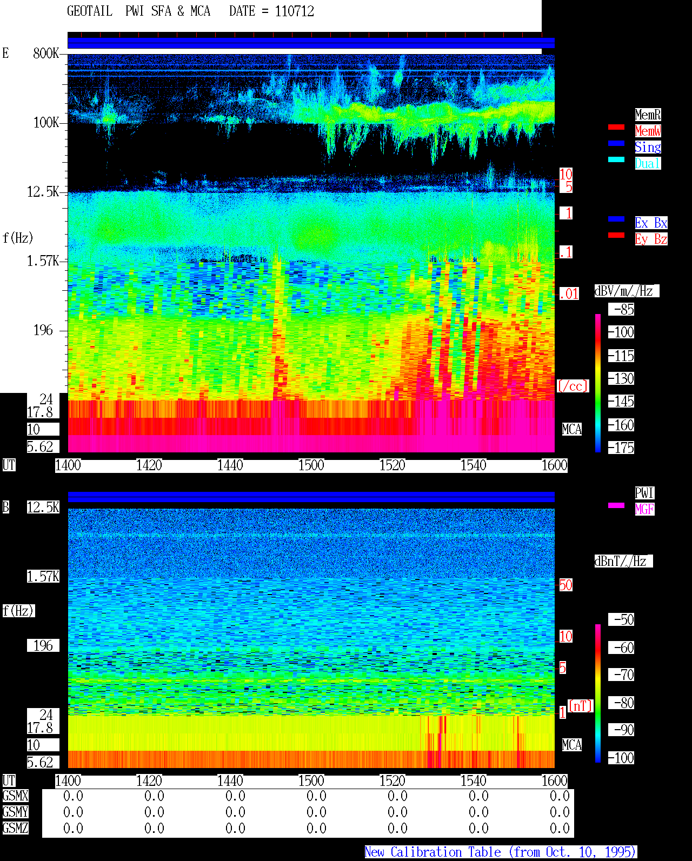Screen dimensions: 692x861
Task: Click the red MemW legend swatch
Action: [x=616, y=127]
